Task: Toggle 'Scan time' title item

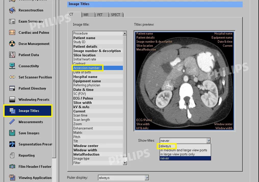Action: pyautogui.click(x=80, y=115)
